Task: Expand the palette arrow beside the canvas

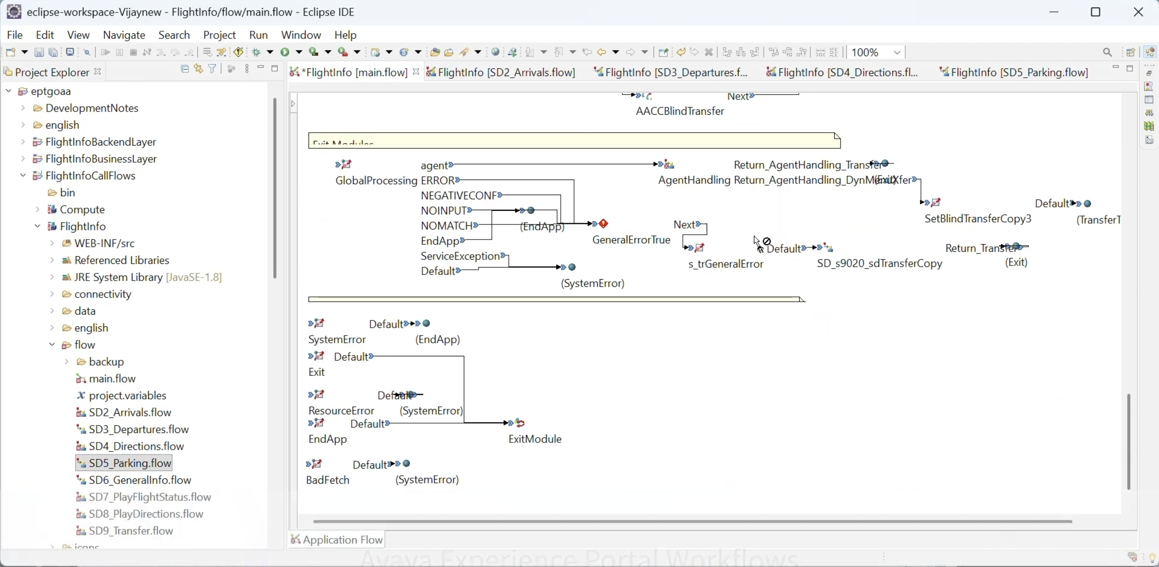Action: click(x=293, y=104)
